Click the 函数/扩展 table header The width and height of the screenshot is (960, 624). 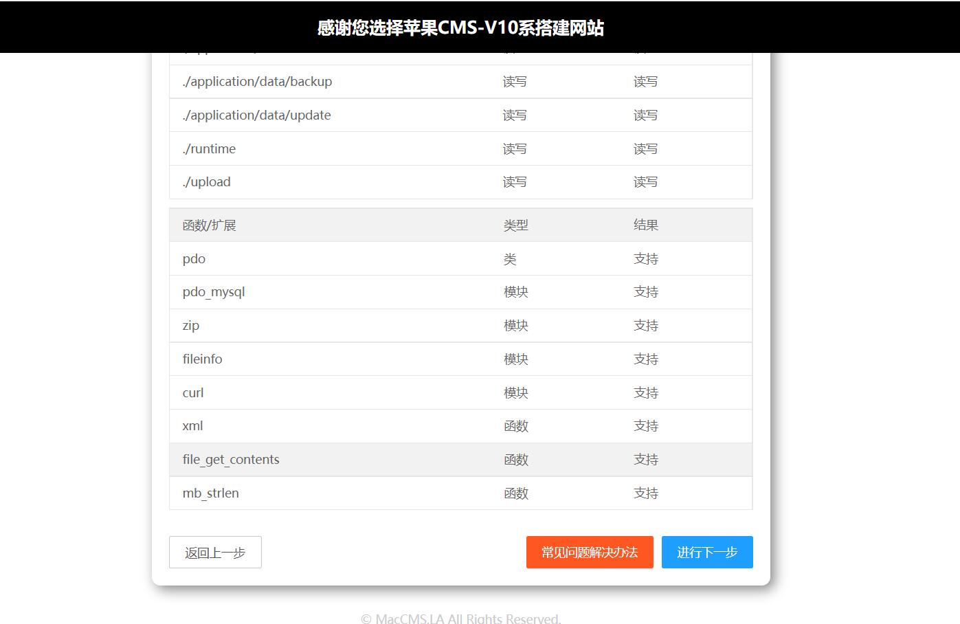pyautogui.click(x=208, y=225)
